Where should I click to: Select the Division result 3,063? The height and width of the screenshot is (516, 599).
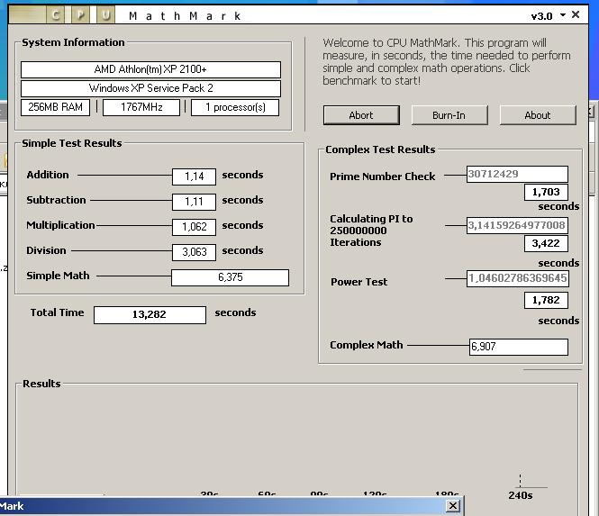[x=194, y=252]
